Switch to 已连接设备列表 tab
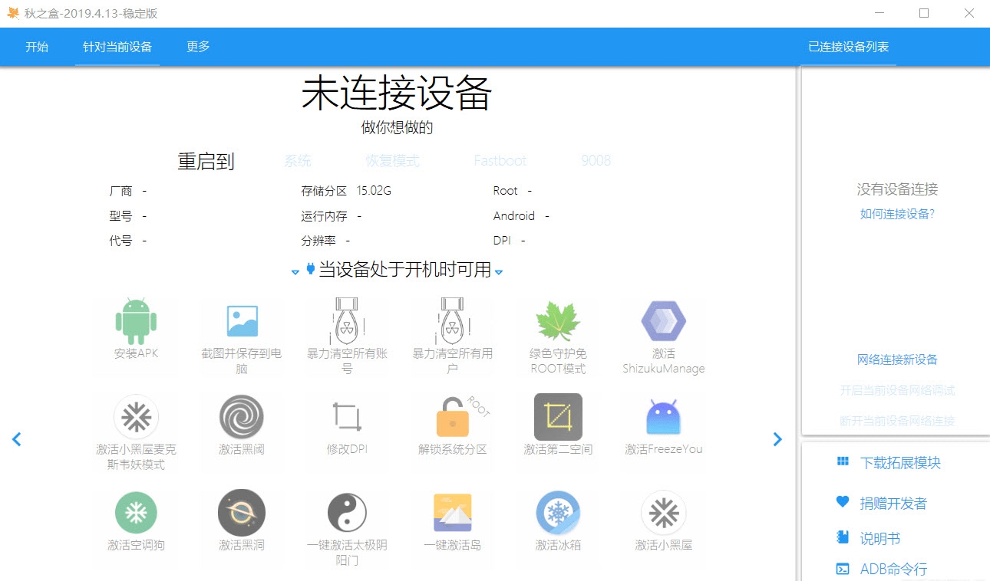 click(x=847, y=47)
